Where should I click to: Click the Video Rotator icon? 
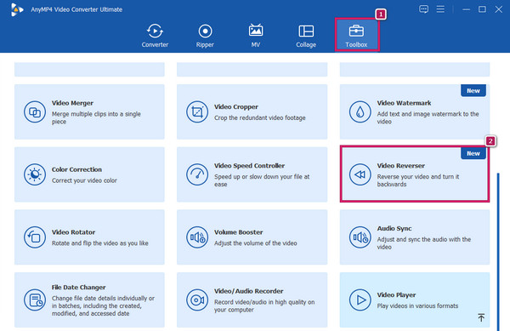[35, 237]
